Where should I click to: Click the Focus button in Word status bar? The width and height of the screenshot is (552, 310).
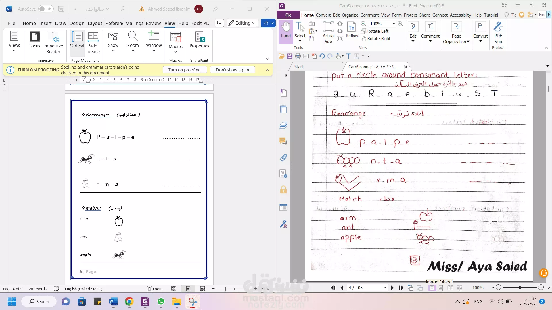click(155, 289)
